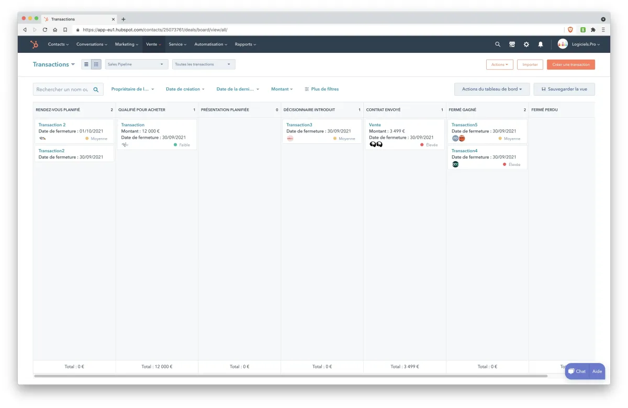Click the browser bookmark icon

click(x=65, y=30)
